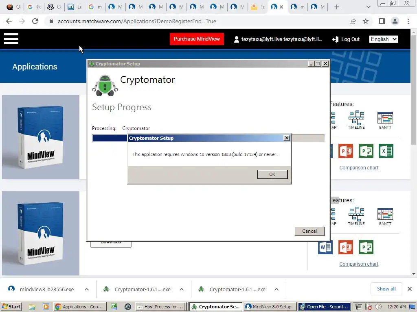Open the upper Comparison chart link

pyautogui.click(x=359, y=168)
